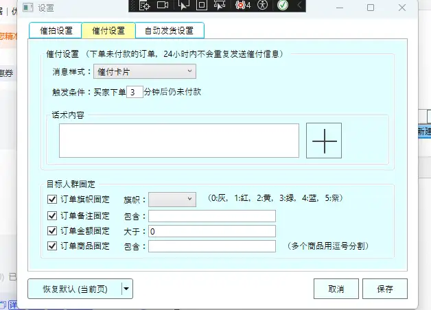The height and width of the screenshot is (310, 431).
Task: Switch to the 催拍设置 tab
Action: [x=55, y=31]
